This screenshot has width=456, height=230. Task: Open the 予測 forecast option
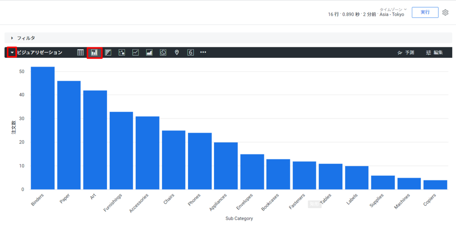(406, 52)
